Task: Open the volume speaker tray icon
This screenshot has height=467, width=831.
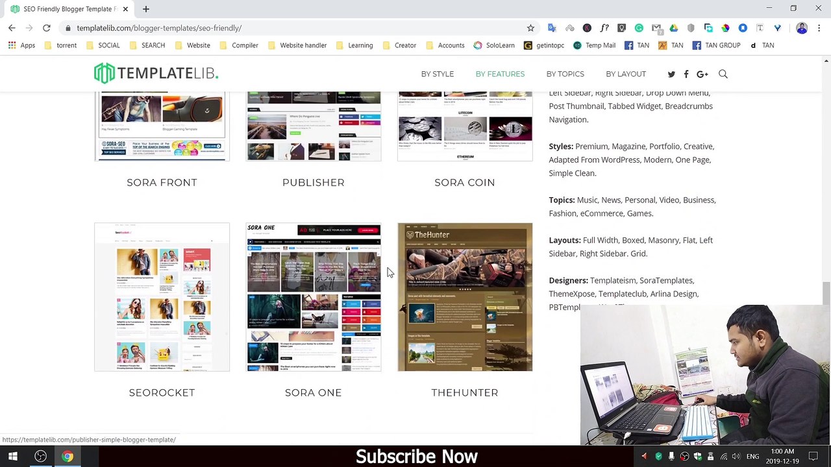Action: point(736,457)
